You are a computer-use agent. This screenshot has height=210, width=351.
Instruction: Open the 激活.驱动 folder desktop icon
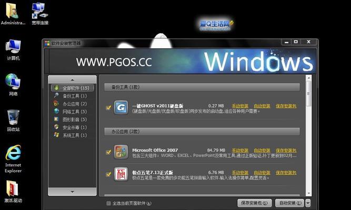[x=13, y=188]
